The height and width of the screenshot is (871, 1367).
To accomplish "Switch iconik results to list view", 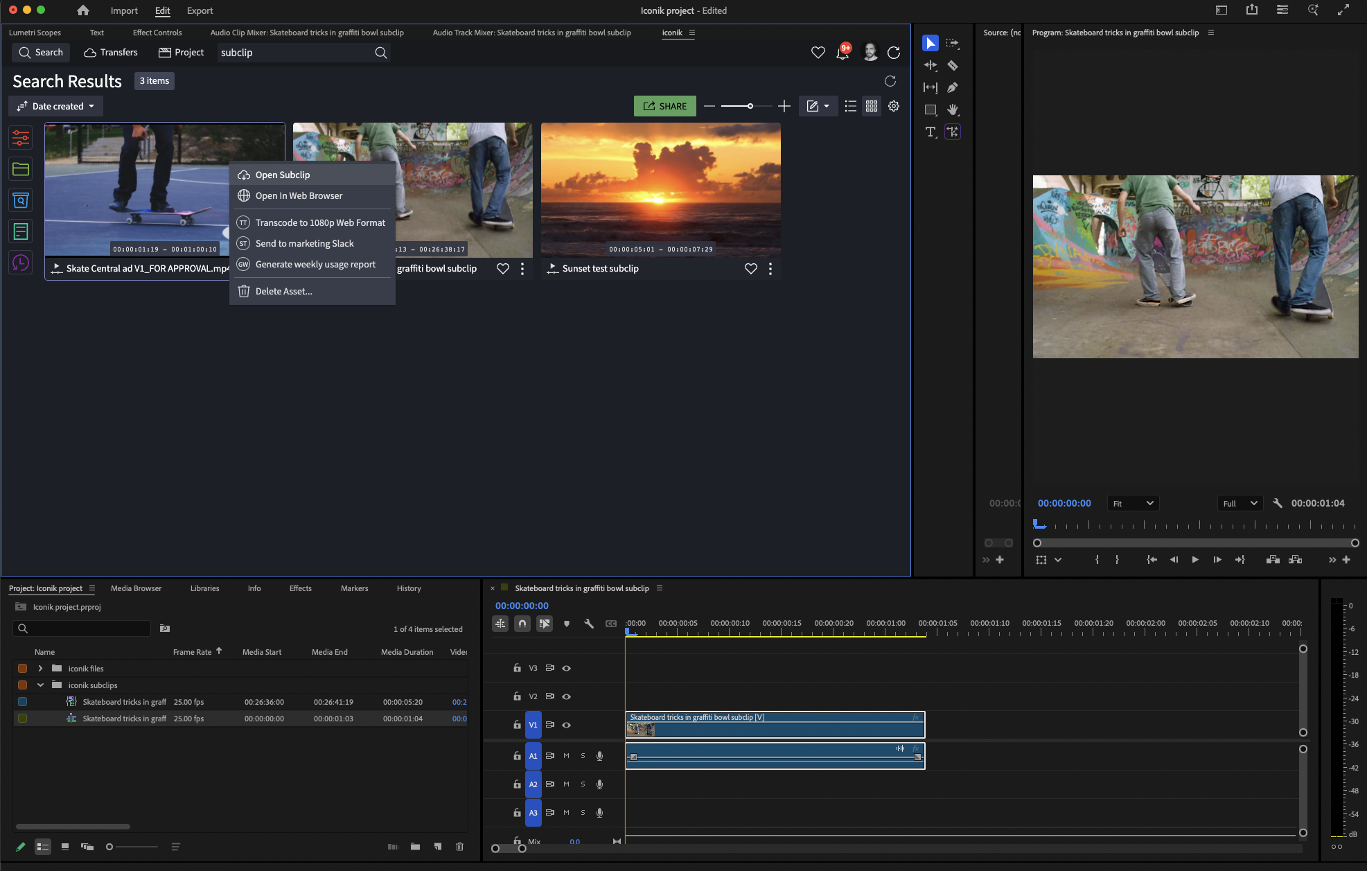I will tap(850, 106).
